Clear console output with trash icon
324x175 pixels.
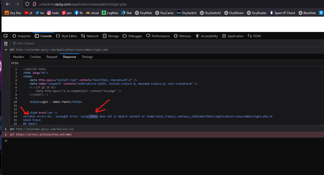(6, 43)
